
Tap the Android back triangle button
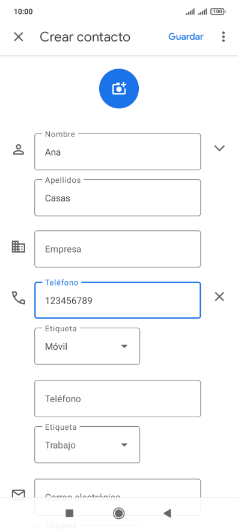tap(167, 513)
